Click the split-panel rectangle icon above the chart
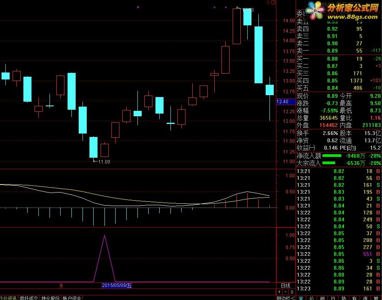The width and height of the screenshot is (382, 300). pyautogui.click(x=273, y=2)
